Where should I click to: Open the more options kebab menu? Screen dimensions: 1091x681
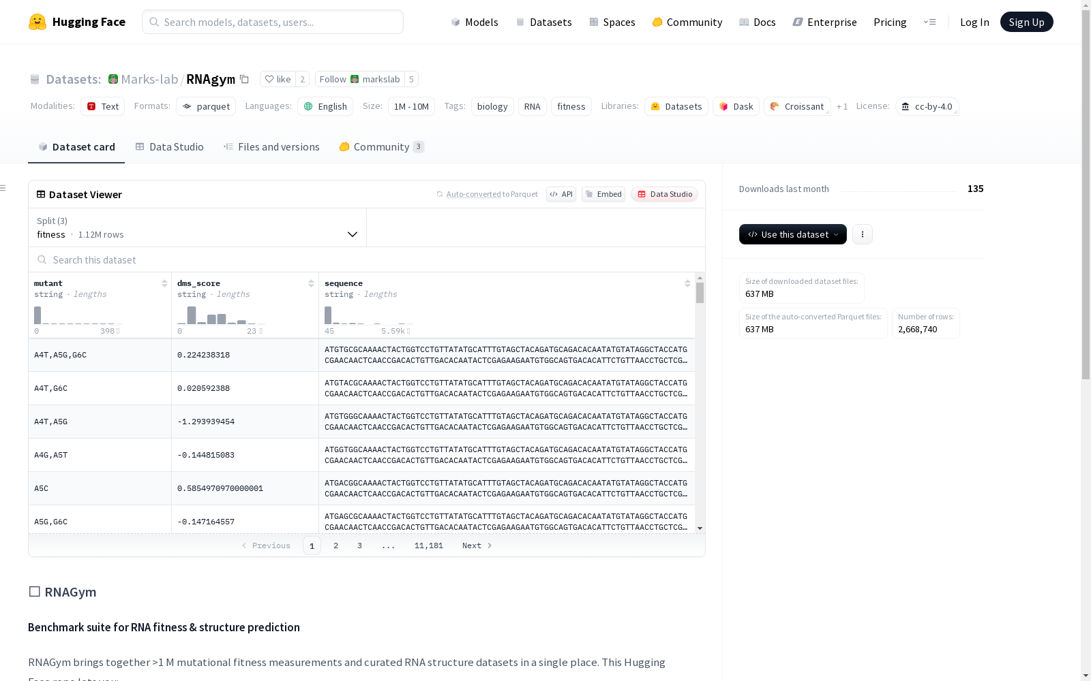[863, 234]
